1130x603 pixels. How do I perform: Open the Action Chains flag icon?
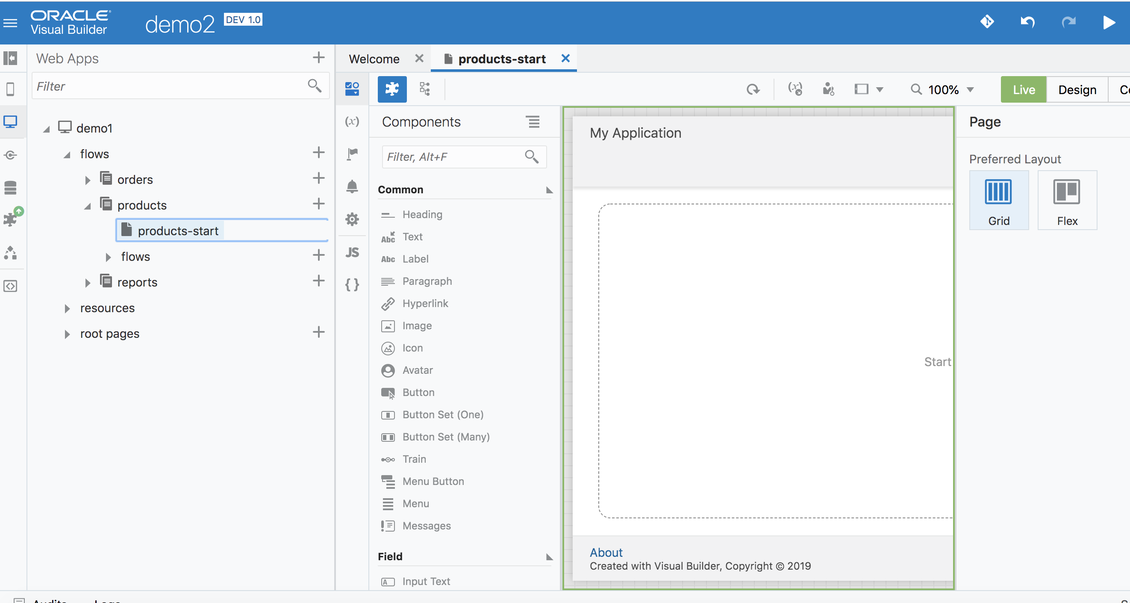click(x=352, y=154)
